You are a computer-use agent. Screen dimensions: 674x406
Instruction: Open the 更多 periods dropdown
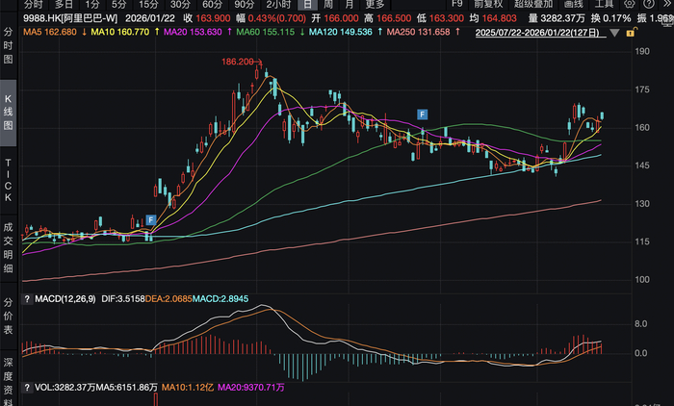pyautogui.click(x=375, y=4)
